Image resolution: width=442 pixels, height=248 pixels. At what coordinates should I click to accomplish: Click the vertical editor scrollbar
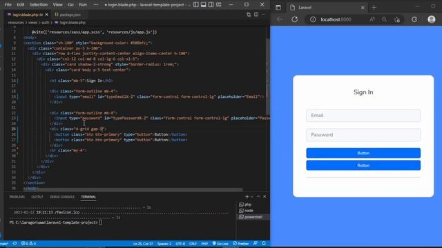click(268, 76)
